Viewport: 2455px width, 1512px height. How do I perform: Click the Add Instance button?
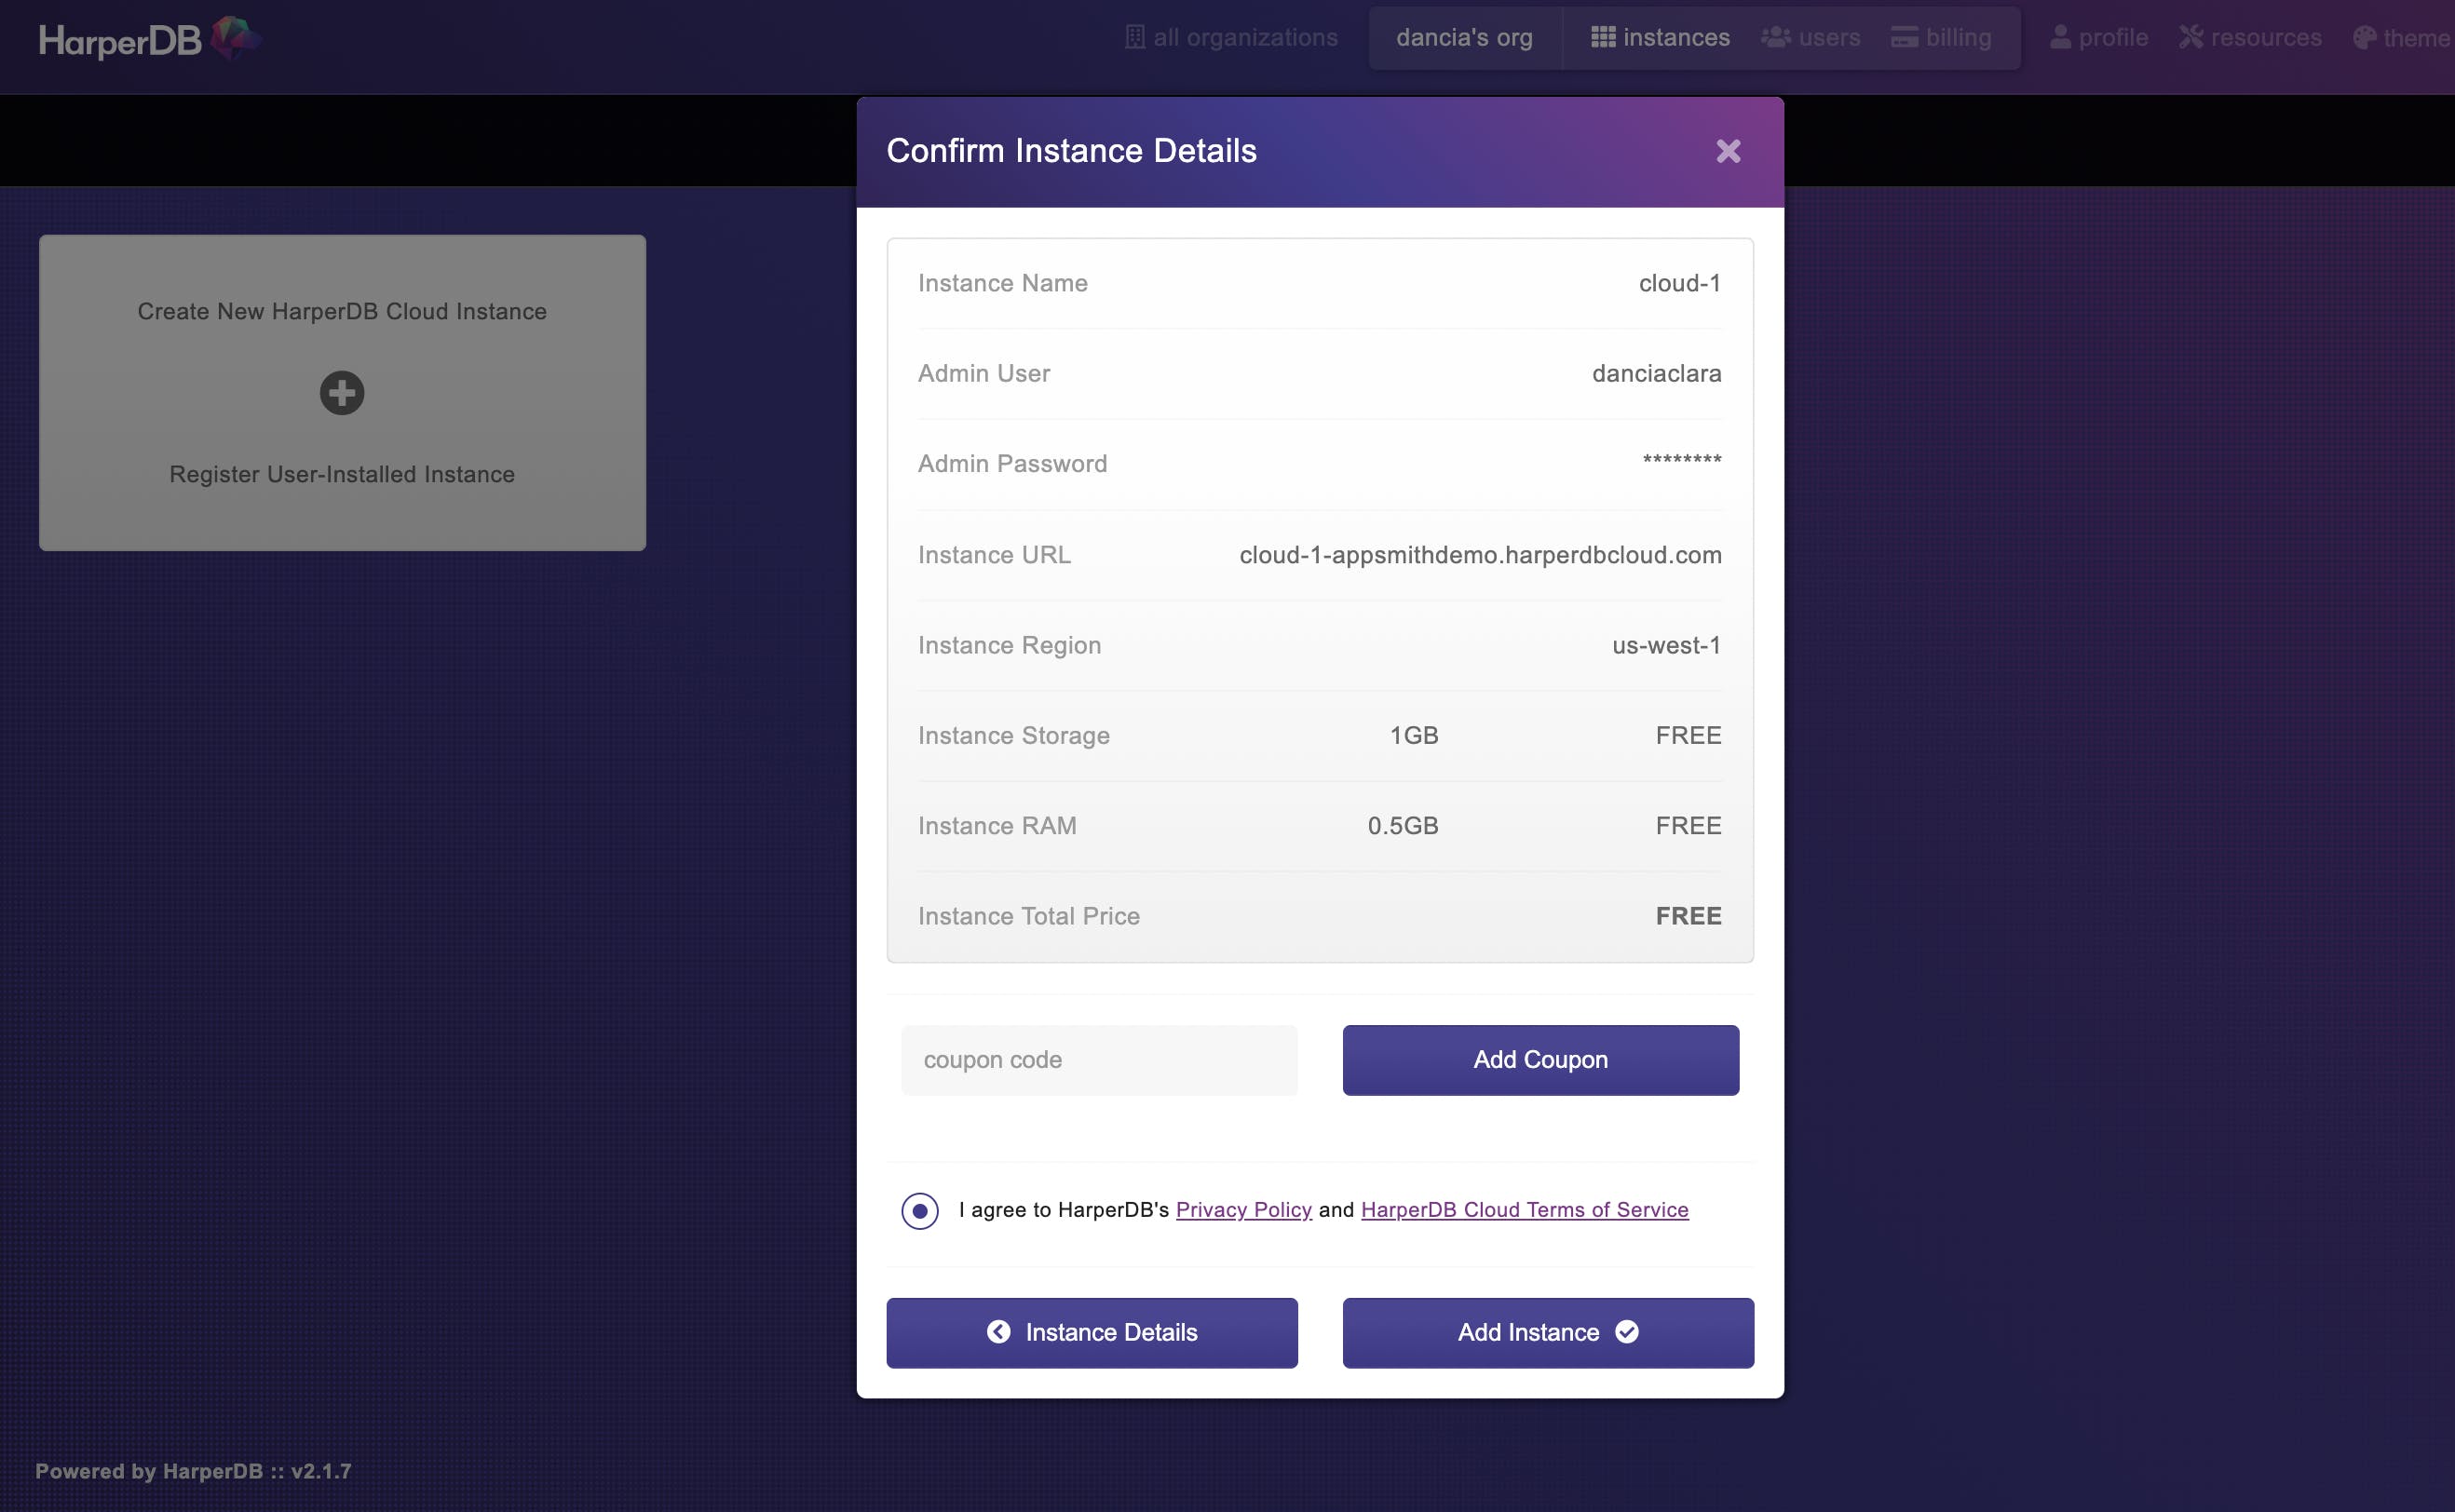pos(1548,1332)
